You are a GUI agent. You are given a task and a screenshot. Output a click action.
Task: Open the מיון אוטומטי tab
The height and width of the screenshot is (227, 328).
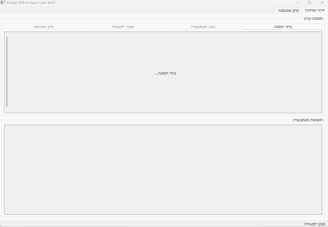pos(288,10)
